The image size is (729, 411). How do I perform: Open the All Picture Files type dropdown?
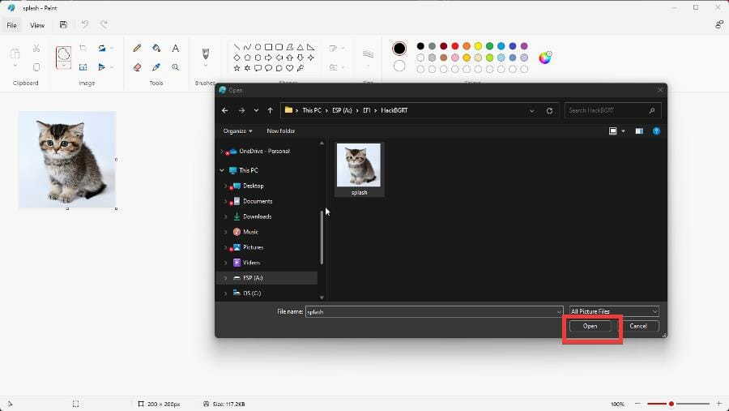click(614, 311)
